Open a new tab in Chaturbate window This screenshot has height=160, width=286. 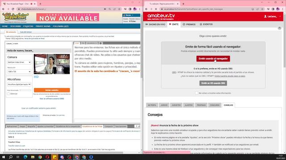point(40,4)
